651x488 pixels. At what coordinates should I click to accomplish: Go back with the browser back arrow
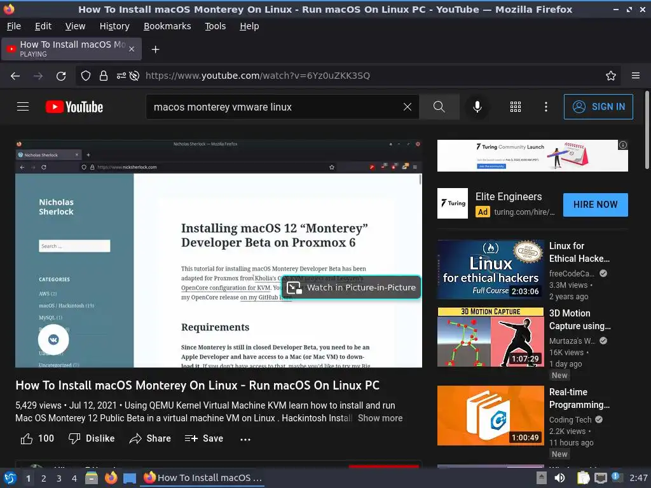15,76
